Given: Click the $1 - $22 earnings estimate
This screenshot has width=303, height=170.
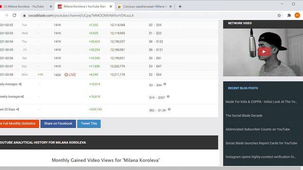Looking at the screenshot, I should pos(155,33).
